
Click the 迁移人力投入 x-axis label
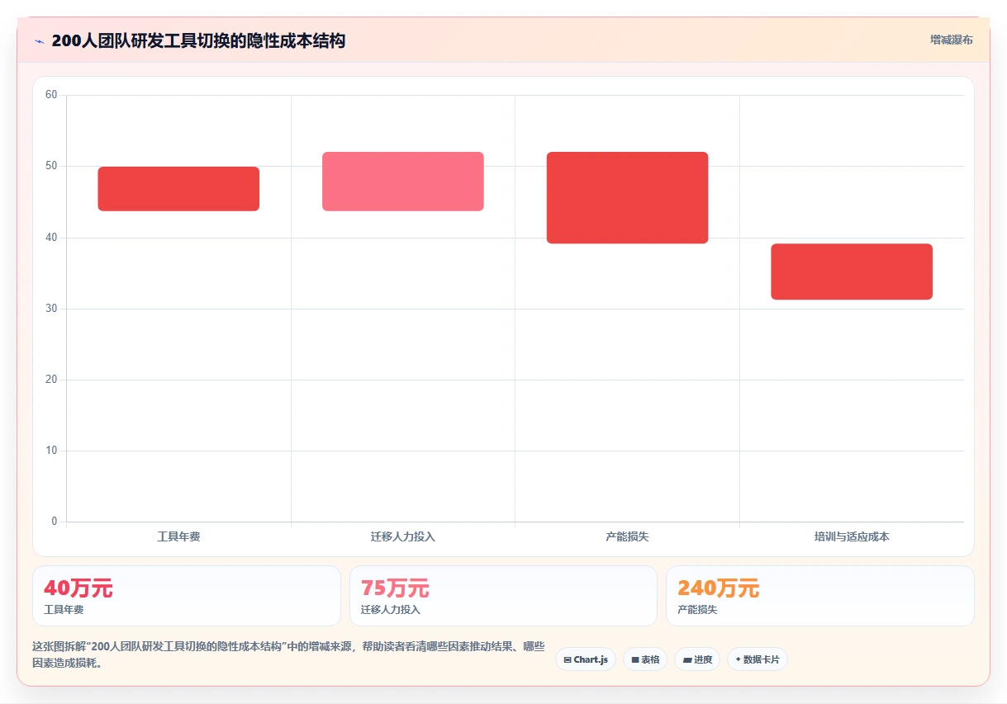point(403,536)
